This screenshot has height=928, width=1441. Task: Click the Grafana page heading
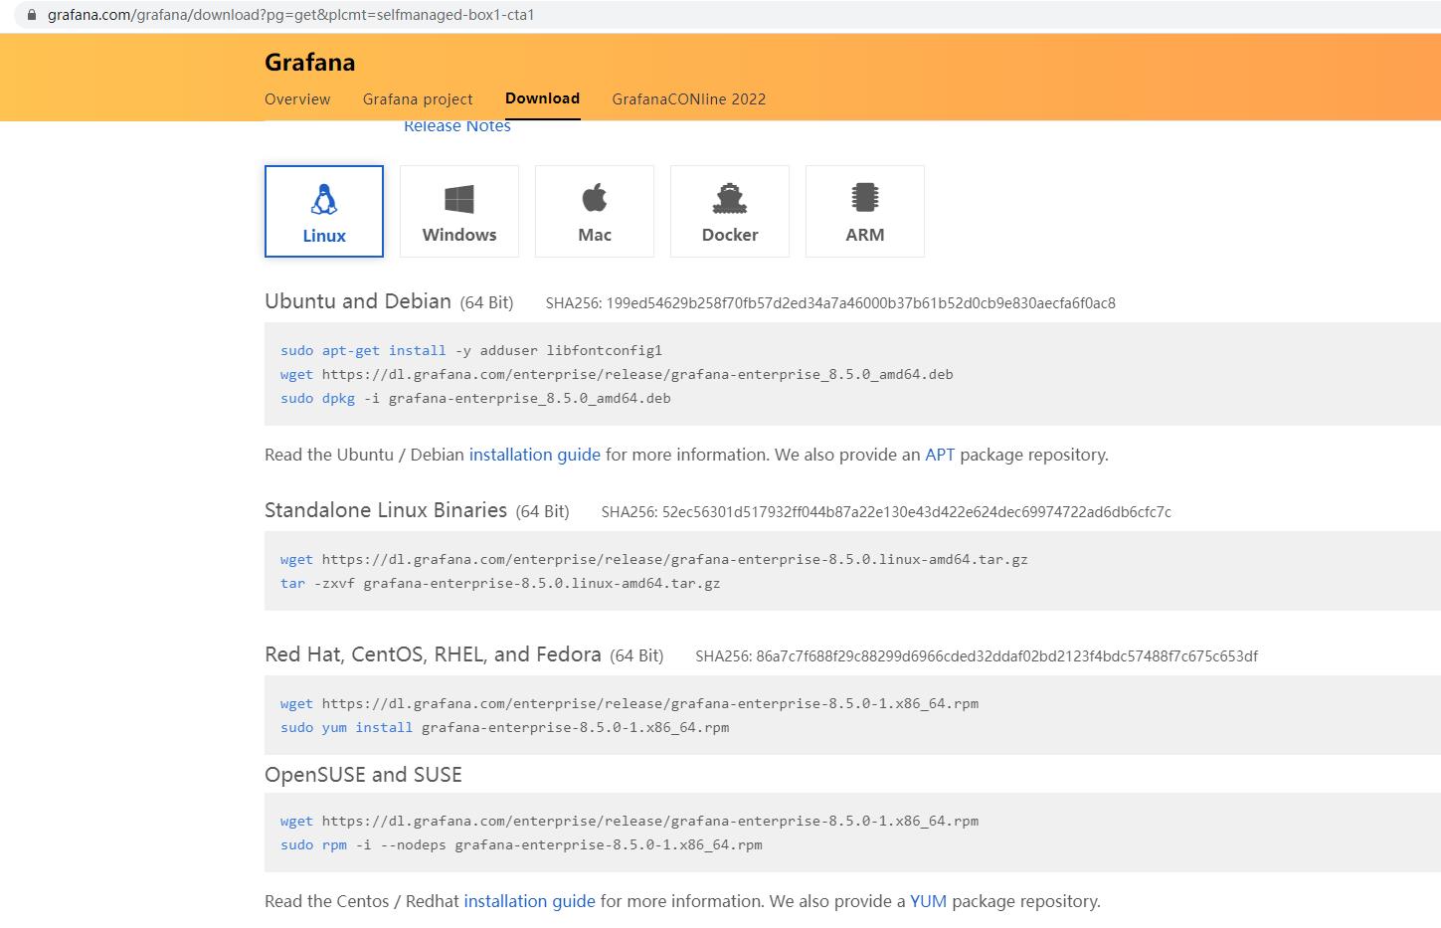click(x=310, y=62)
